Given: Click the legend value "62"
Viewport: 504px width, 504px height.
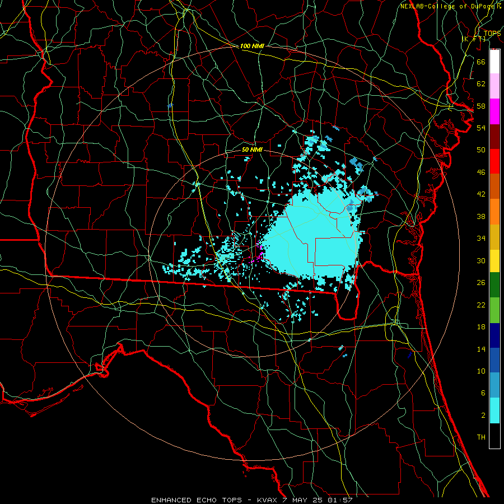Looking at the screenshot, I should coord(481,84).
